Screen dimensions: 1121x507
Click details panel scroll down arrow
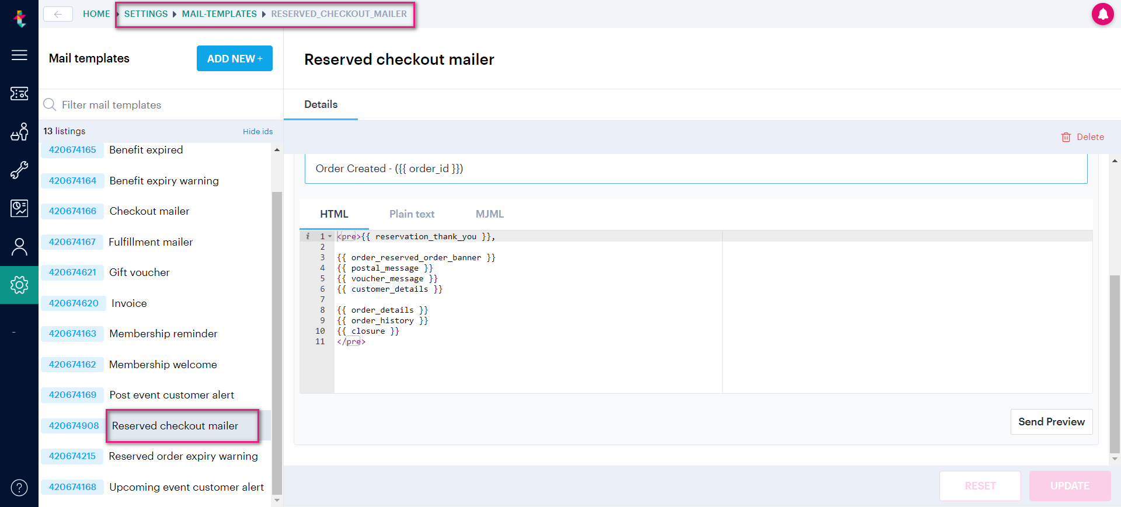coord(1115,459)
